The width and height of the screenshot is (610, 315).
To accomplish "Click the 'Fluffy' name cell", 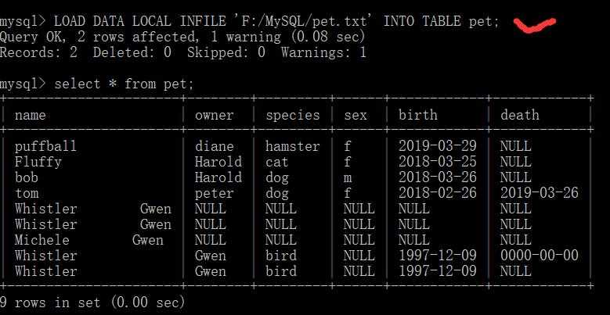I will coord(38,162).
